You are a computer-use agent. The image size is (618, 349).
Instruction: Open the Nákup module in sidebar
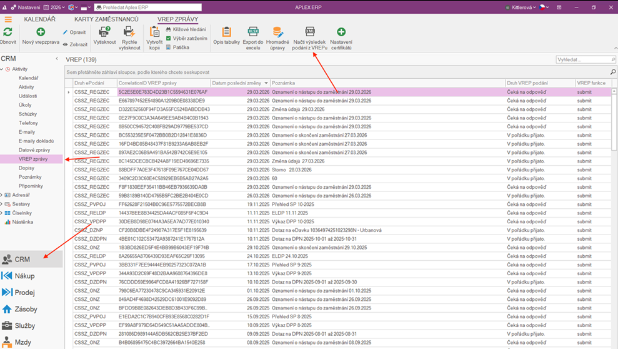tap(25, 276)
